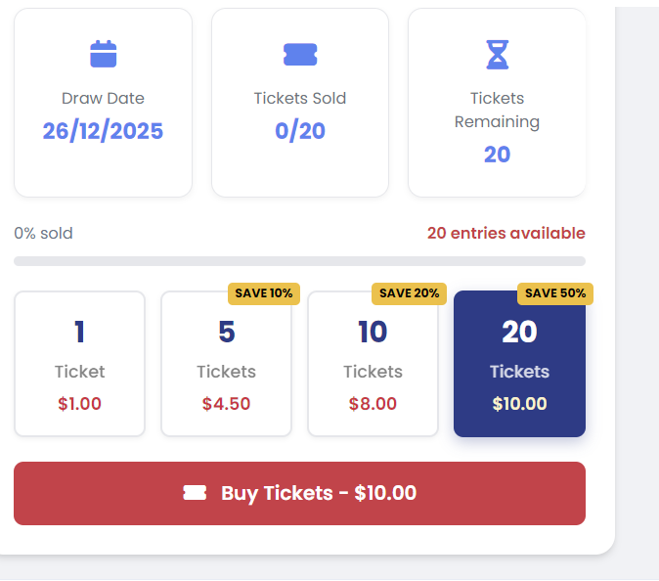The image size is (659, 581).
Task: Click the 26/12/2025 draw date value
Action: (x=103, y=131)
